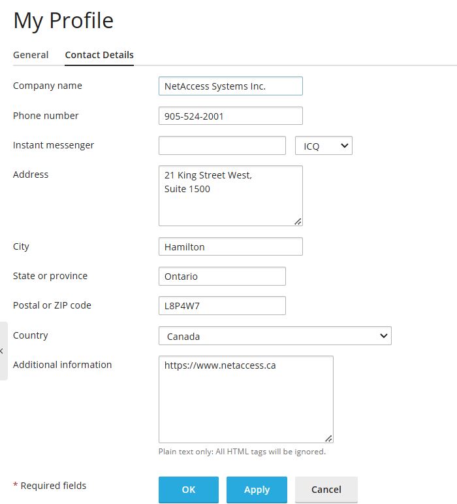Click the City field containing Hamilton

tap(230, 246)
